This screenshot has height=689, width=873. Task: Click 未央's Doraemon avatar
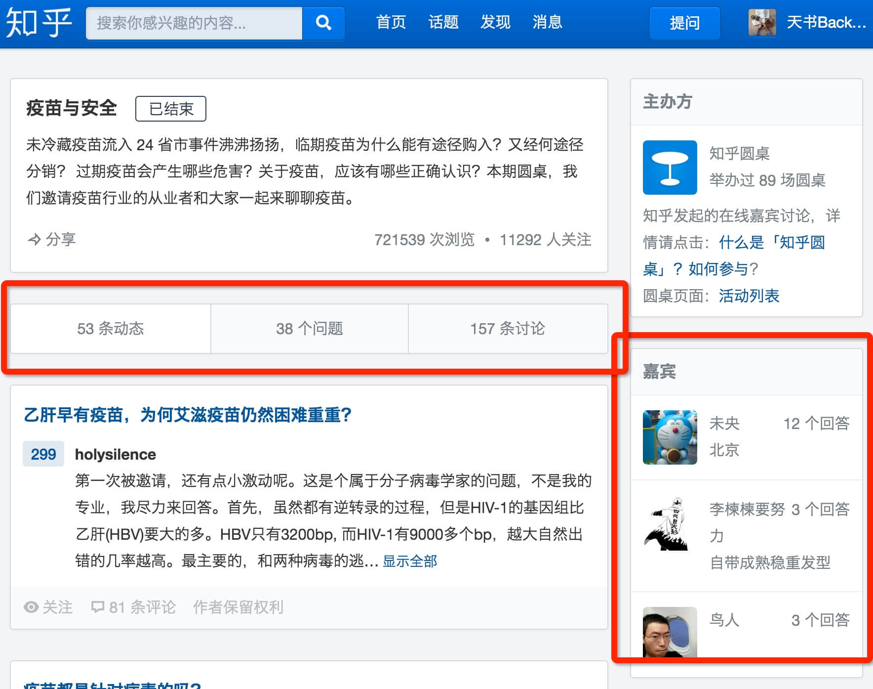tap(670, 437)
